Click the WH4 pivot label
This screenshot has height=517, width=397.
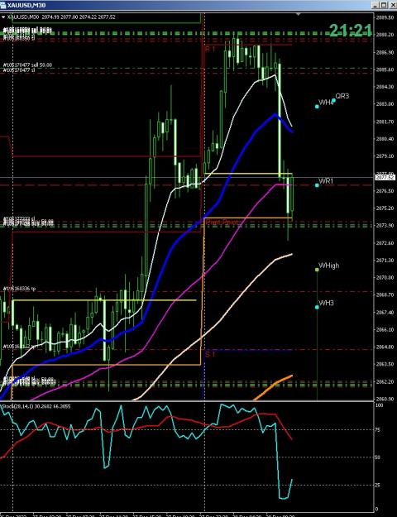[326, 103]
